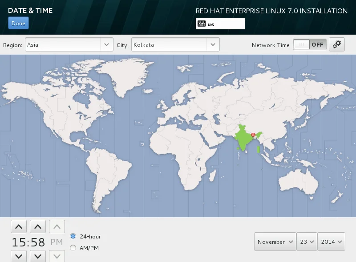This screenshot has height=262, width=356.
Task: Toggle Network Time switch on
Action: click(310, 44)
